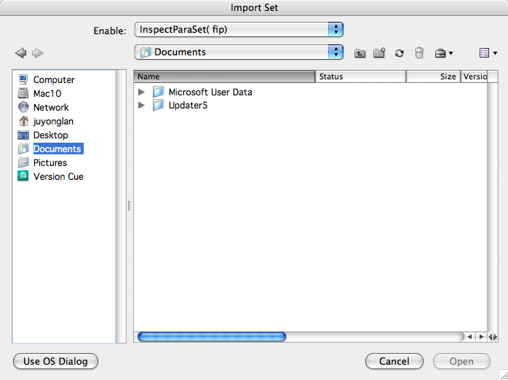
Task: Click the horizontal scrollbar thumb
Action: [x=212, y=337]
